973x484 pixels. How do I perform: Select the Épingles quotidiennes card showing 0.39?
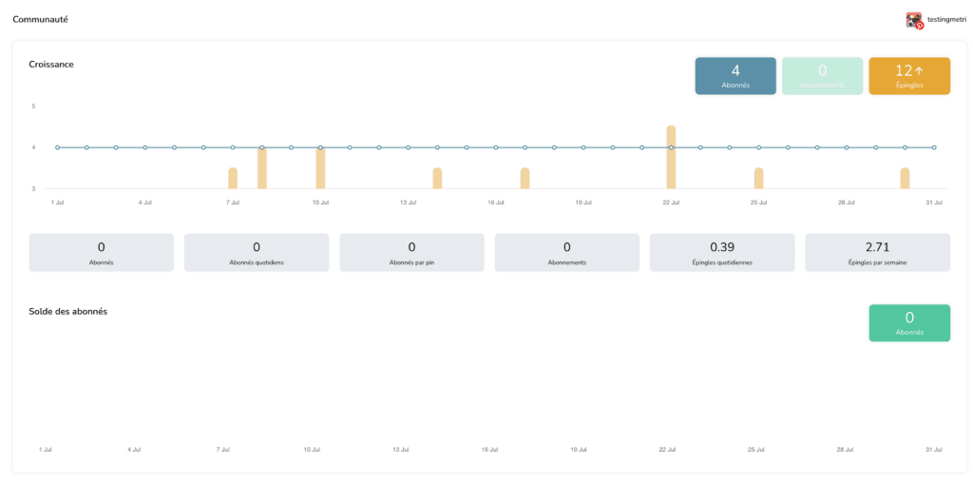pos(722,253)
